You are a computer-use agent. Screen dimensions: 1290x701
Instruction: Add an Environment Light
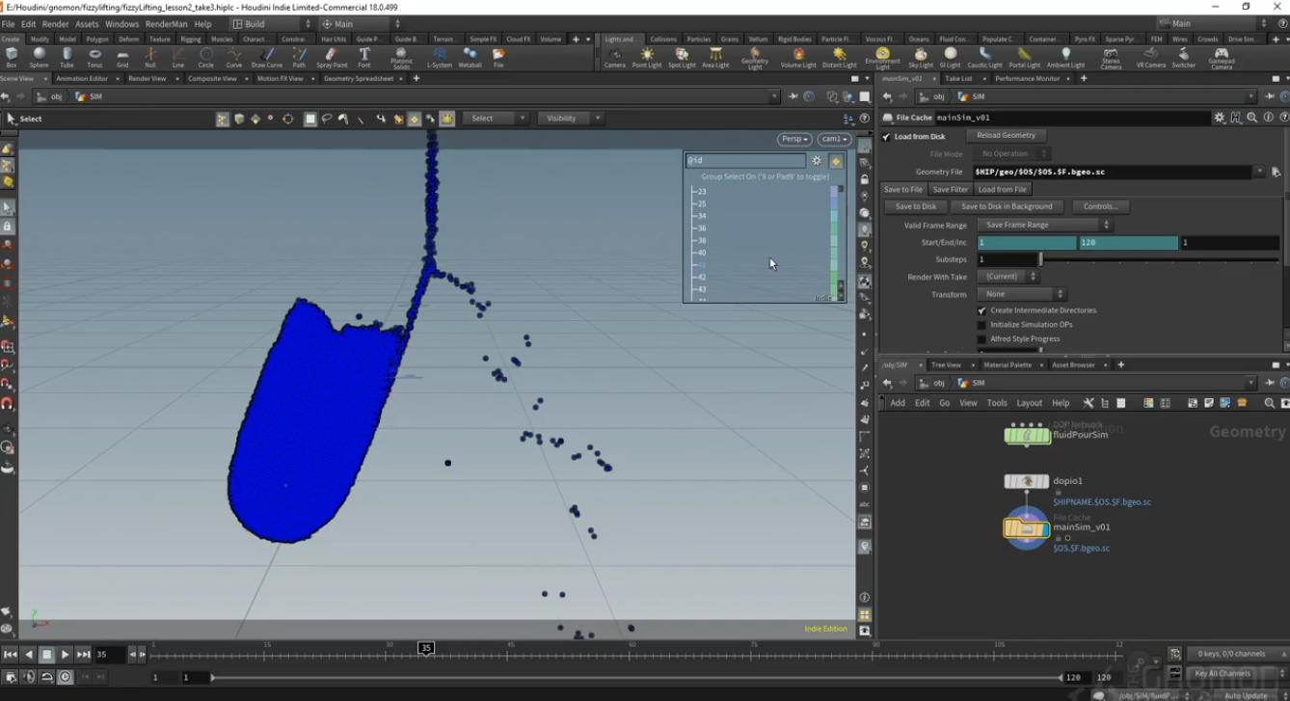882,59
